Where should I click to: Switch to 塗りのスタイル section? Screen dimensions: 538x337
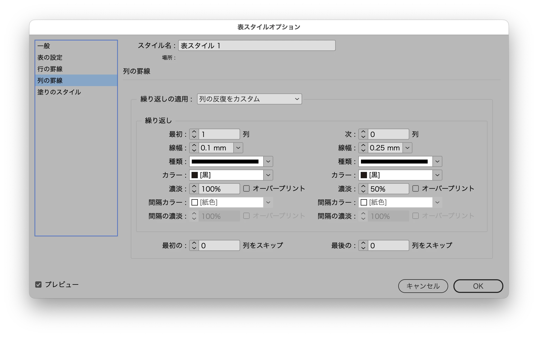[x=59, y=92]
